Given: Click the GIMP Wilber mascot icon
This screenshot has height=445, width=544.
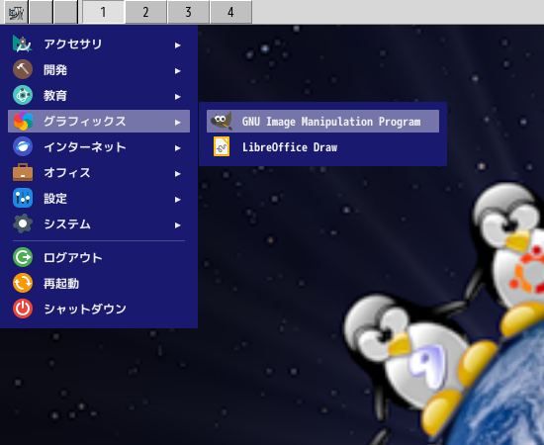Looking at the screenshot, I should 222,121.
